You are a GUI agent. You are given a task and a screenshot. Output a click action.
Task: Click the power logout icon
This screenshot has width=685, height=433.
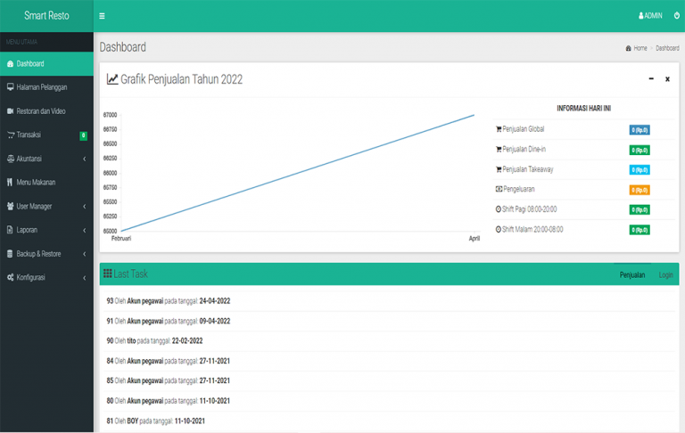[676, 15]
